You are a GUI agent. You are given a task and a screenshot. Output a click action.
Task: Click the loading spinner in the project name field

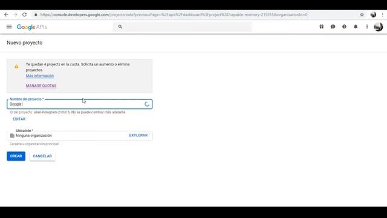[x=147, y=104]
